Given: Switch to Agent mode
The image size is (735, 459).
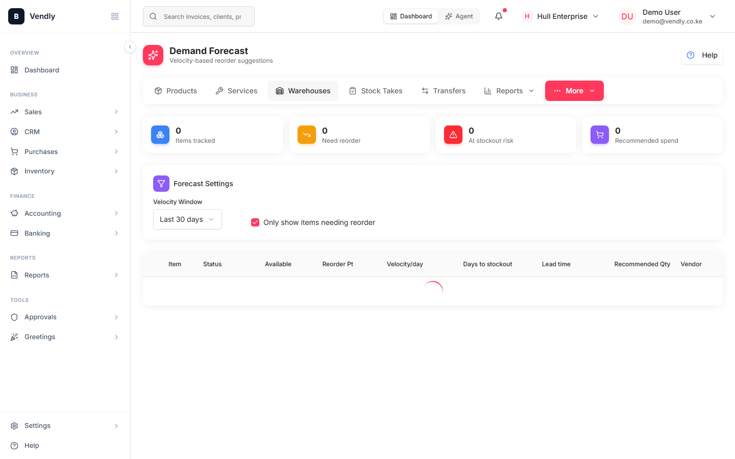Looking at the screenshot, I should click(x=459, y=16).
